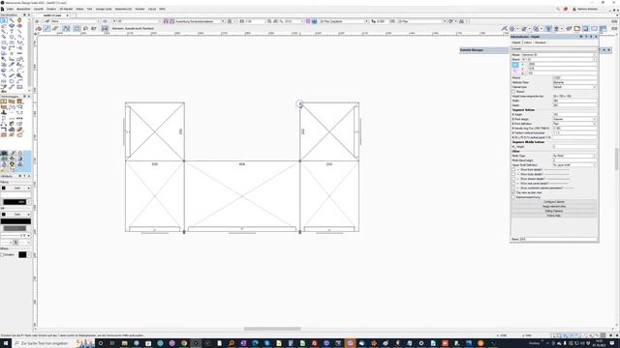Click the Name field at bottom of info palette
This screenshot has height=348, width=620.
tap(558, 239)
